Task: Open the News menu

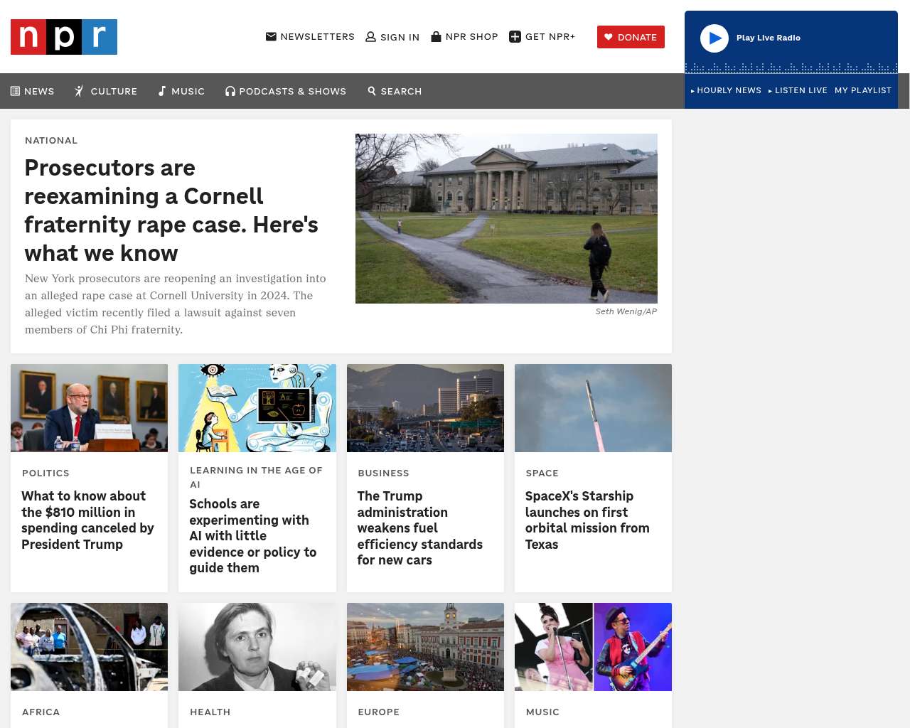Action: tap(33, 91)
